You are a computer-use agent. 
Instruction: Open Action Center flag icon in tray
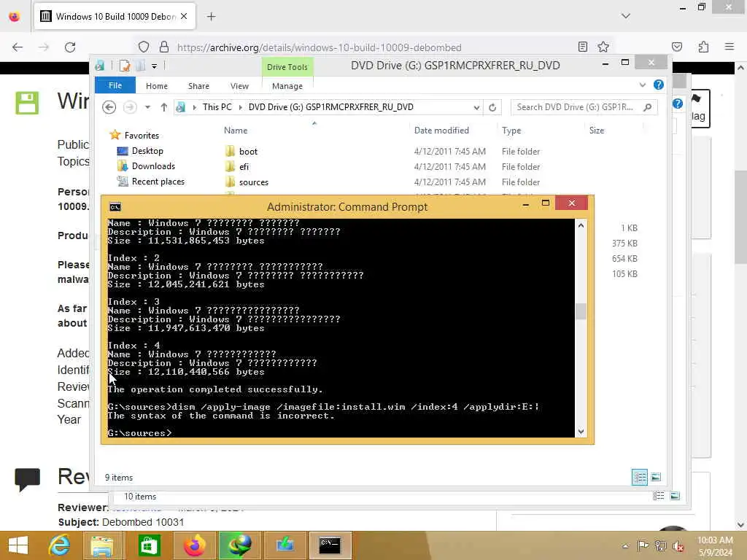643,545
